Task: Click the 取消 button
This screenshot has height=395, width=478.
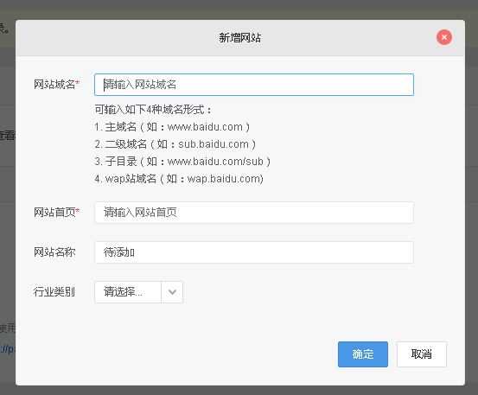Action: [x=422, y=354]
